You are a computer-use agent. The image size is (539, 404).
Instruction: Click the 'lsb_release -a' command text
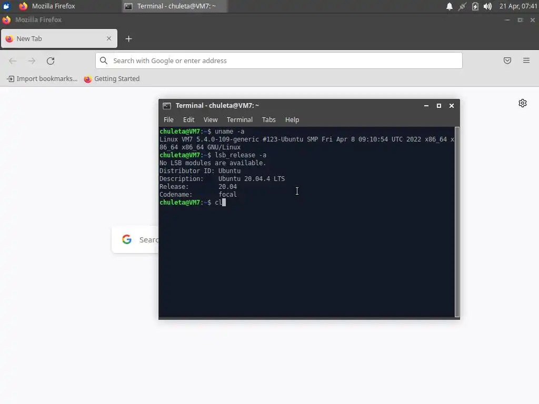[x=240, y=155]
